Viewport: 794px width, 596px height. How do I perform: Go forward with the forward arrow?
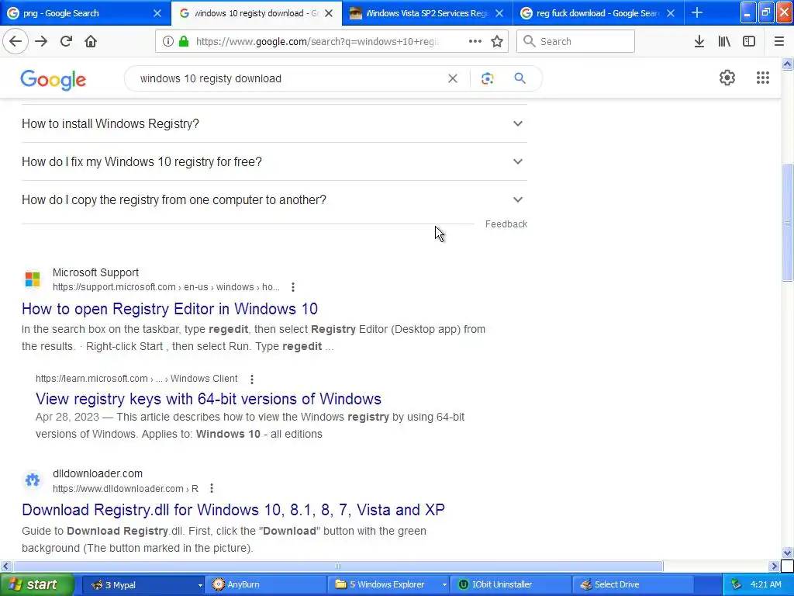pyautogui.click(x=41, y=41)
